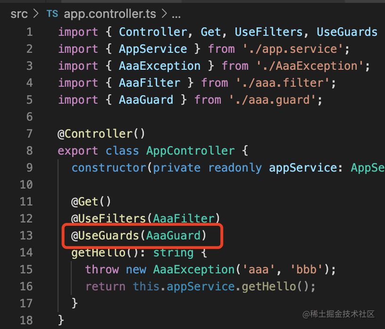This screenshot has height=329, width=385.
Task: Click the TS file type icon in breadcrumb
Action: click(x=52, y=14)
